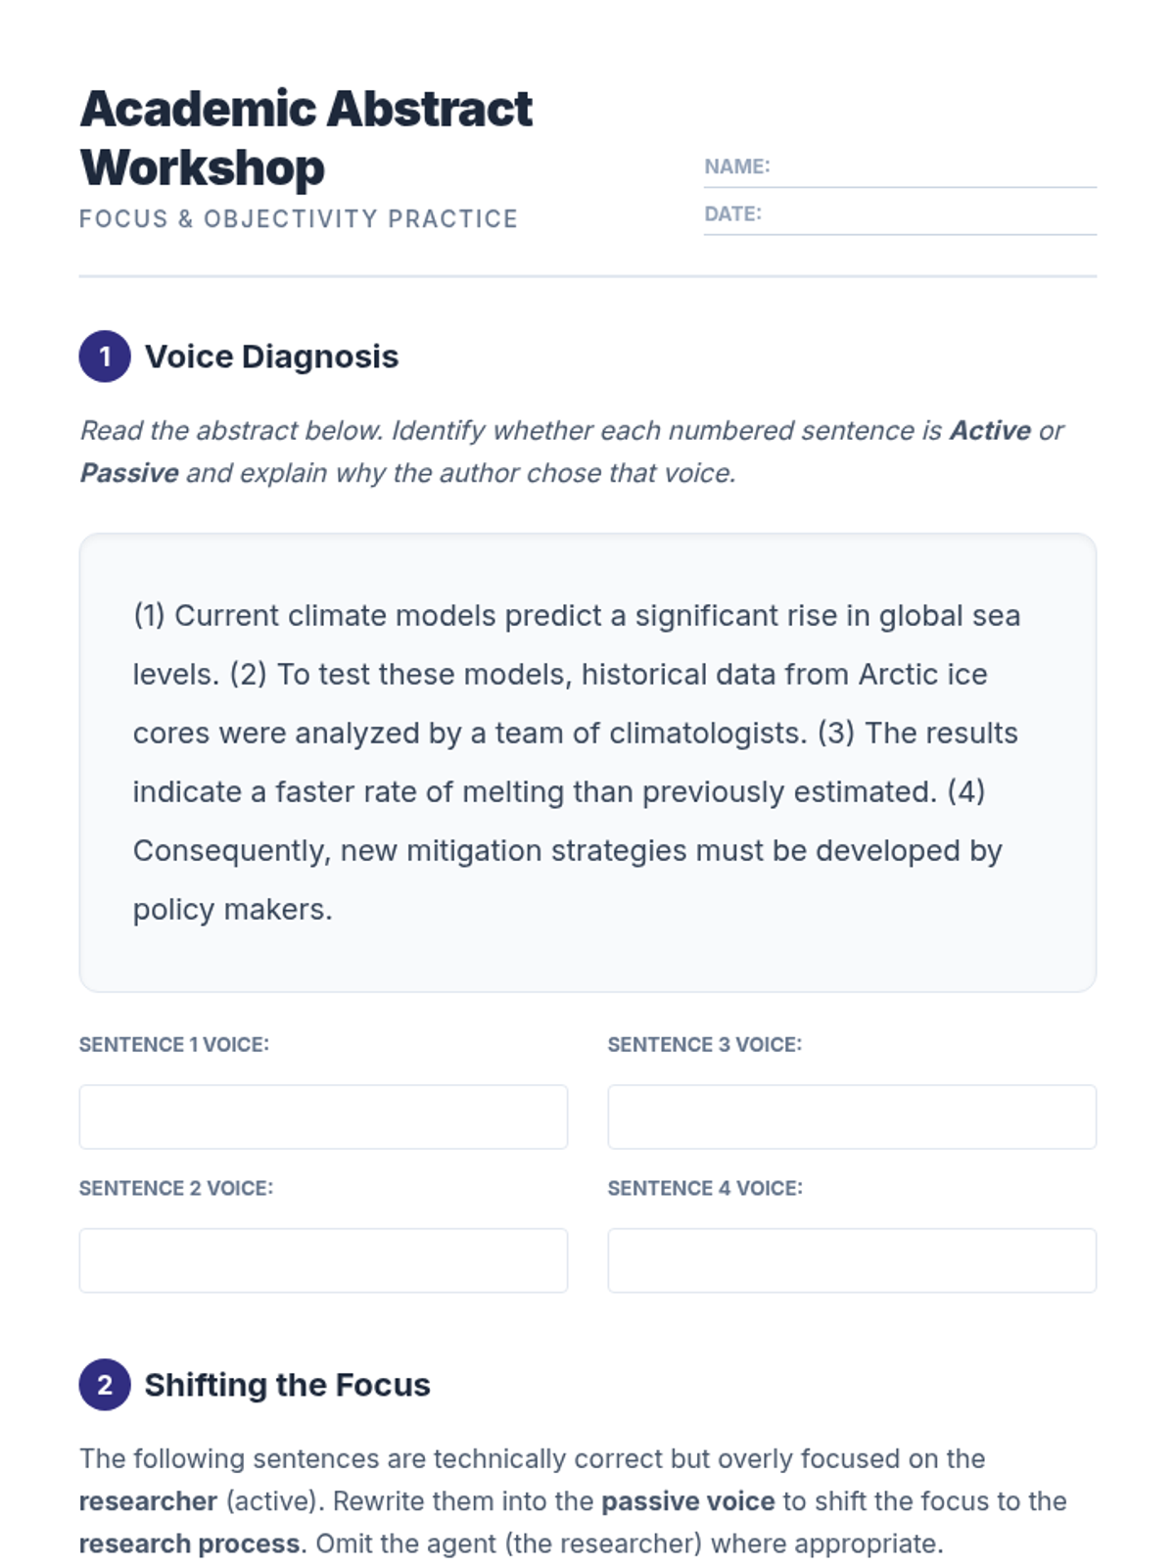Focus the Sentence 1 Voice answer box
The height and width of the screenshot is (1567, 1175).
click(x=323, y=1116)
